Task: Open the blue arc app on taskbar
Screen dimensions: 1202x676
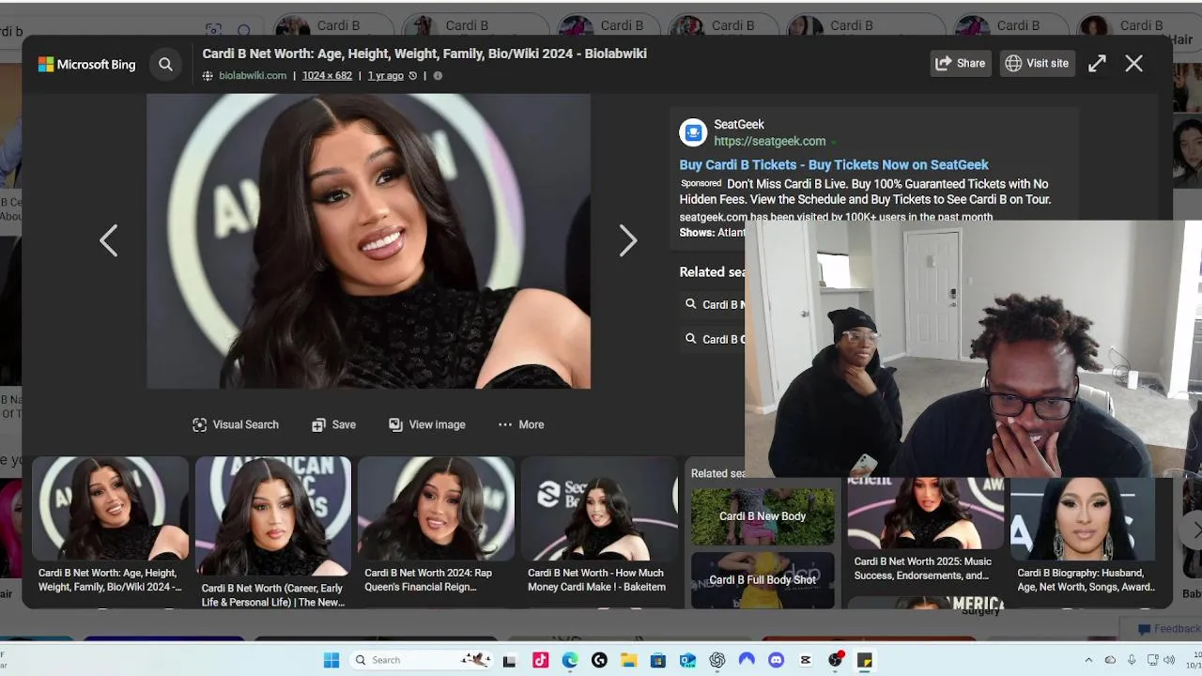Action: (x=747, y=661)
